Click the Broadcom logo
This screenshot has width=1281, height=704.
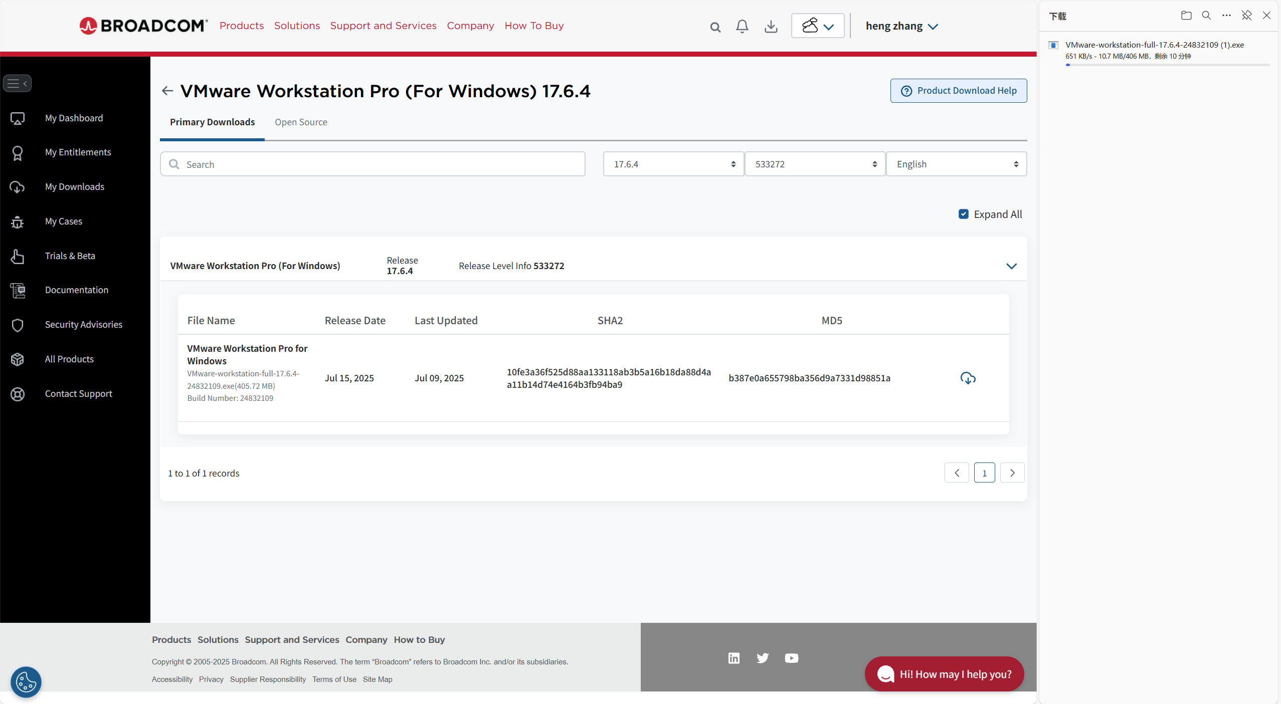point(143,26)
